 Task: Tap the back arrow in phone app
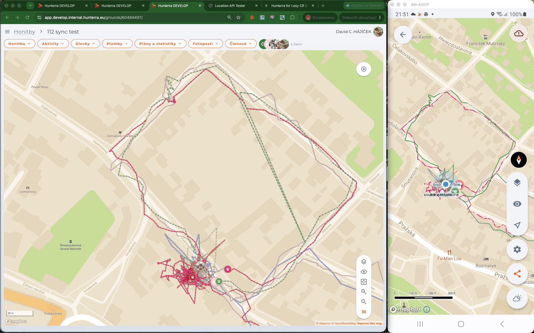403,35
